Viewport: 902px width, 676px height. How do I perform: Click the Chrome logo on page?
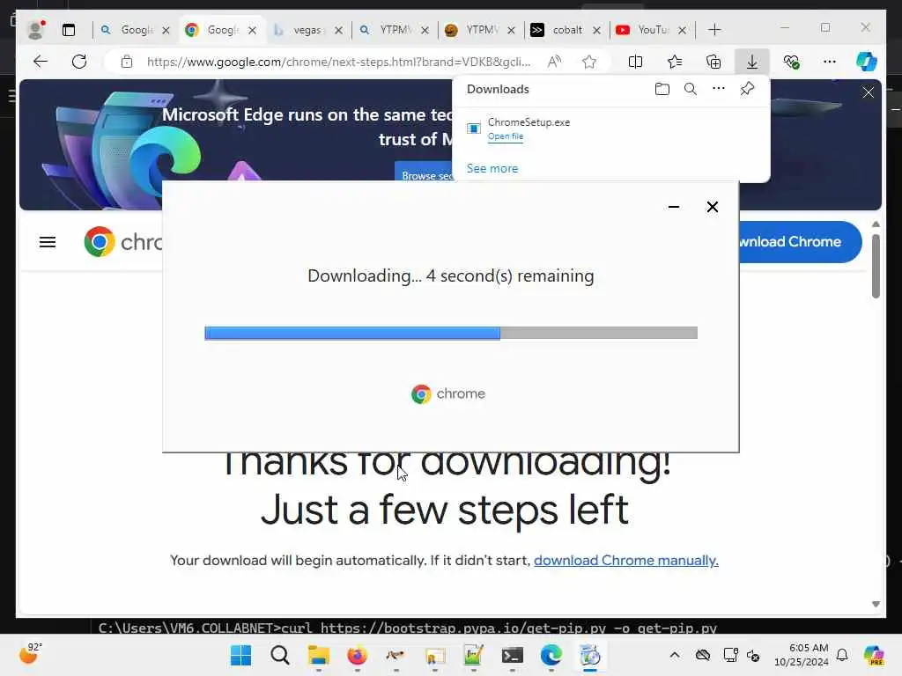[100, 241]
